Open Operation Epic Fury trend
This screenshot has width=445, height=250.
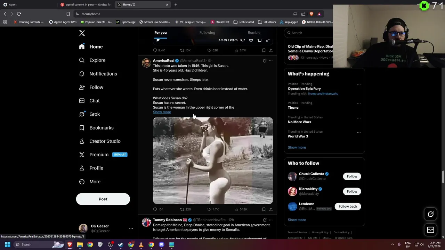pos(304,89)
